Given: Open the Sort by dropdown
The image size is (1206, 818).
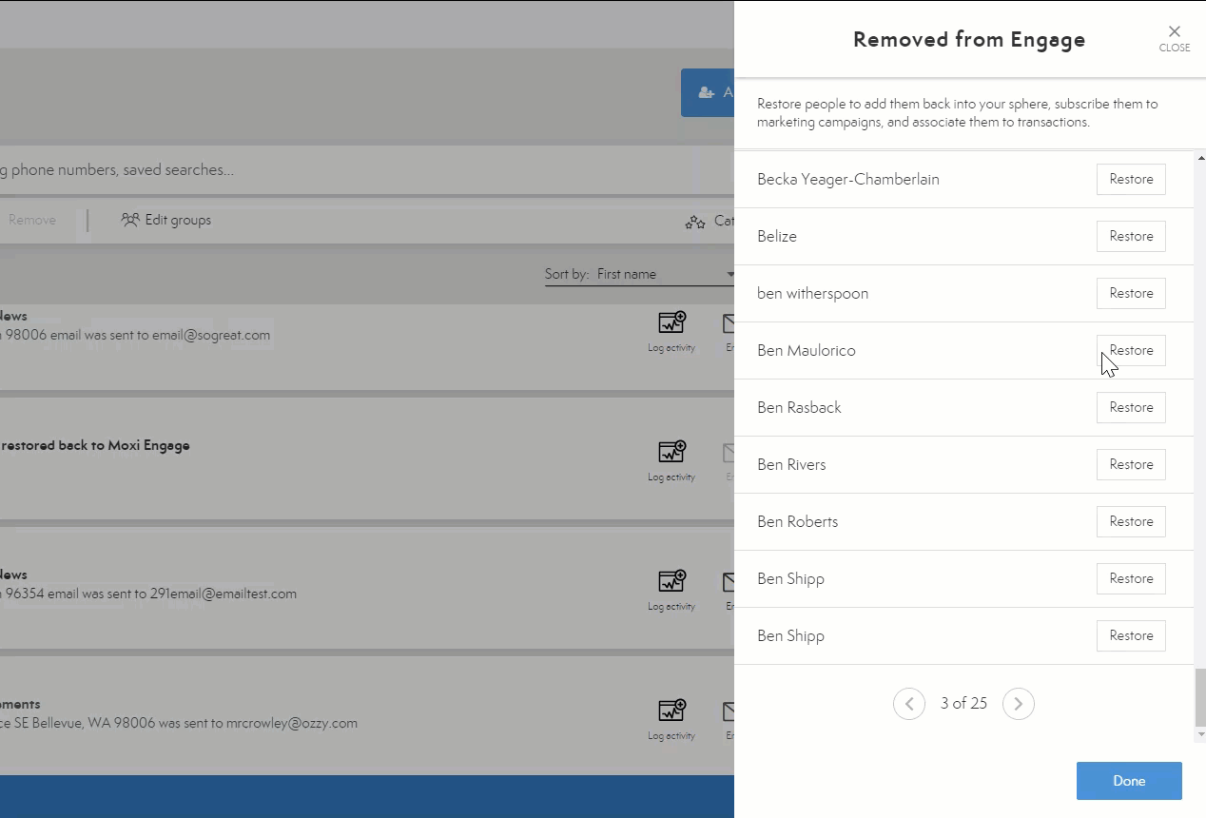Looking at the screenshot, I should coord(666,274).
